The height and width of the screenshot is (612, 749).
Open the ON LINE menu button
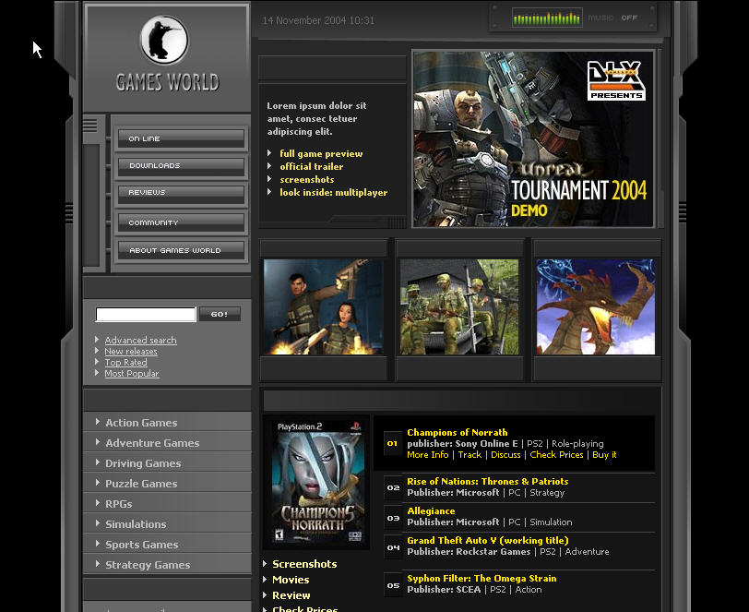[181, 138]
